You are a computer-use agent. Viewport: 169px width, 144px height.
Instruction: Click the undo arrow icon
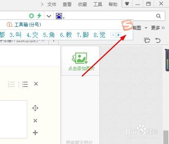(x=158, y=40)
